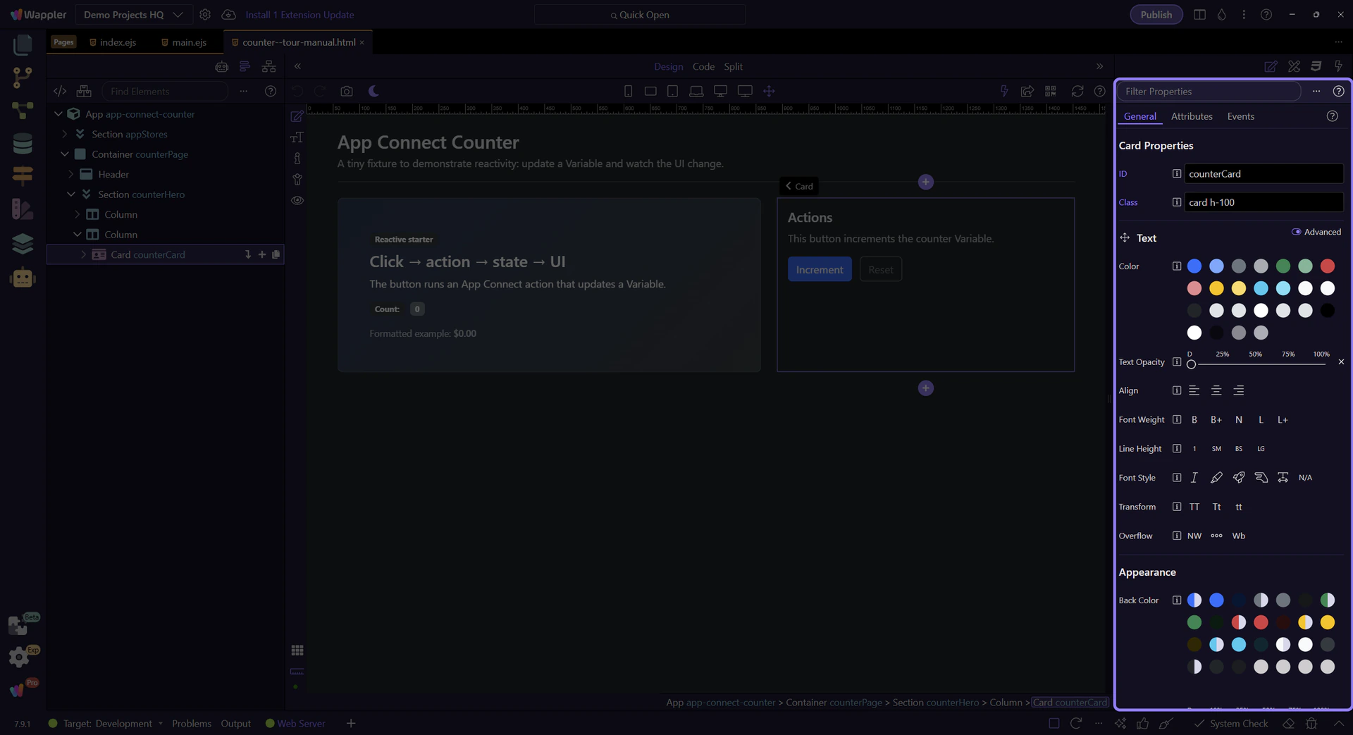The width and height of the screenshot is (1353, 735).
Task: Click the Publish button
Action: pos(1156,15)
